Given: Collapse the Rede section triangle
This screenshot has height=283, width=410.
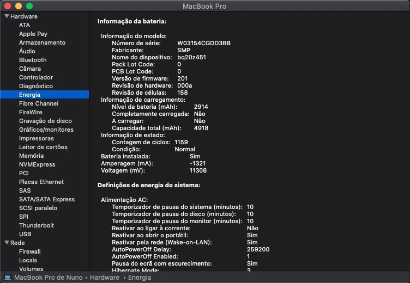Looking at the screenshot, I should [x=7, y=243].
